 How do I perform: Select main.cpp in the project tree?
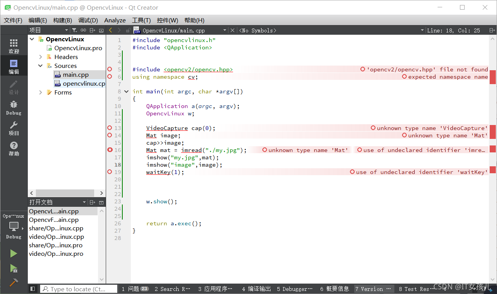click(76, 74)
